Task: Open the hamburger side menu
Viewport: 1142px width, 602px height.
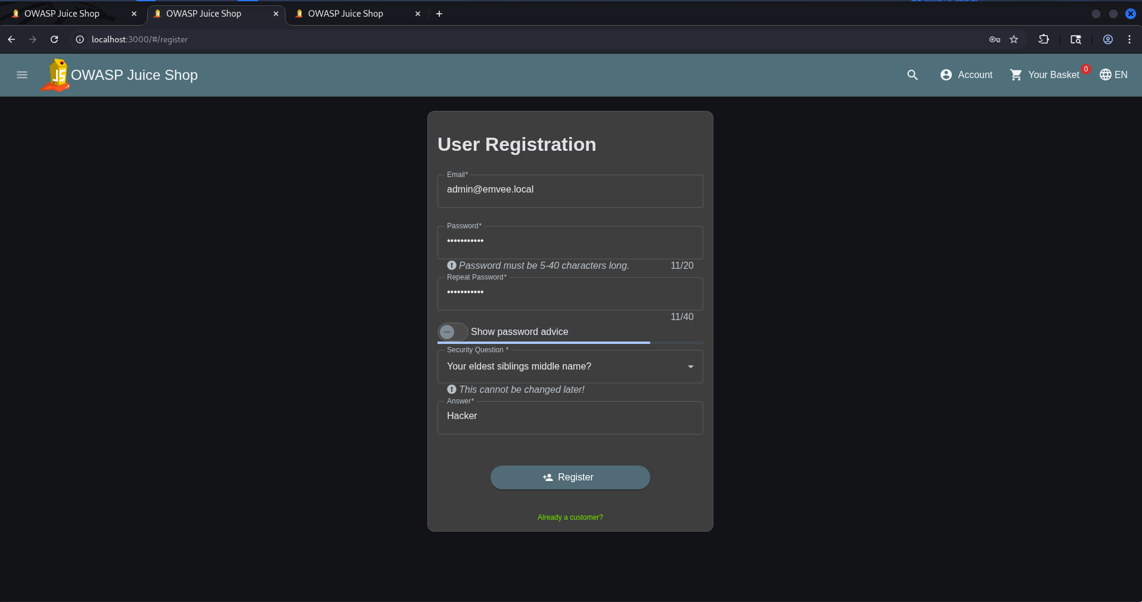Action: 22,75
